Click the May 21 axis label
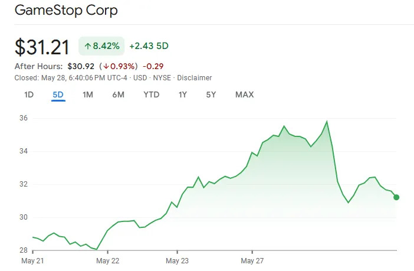 32,261
